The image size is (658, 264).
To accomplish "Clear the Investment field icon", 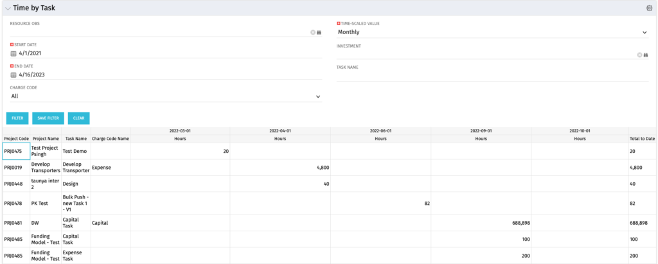I will tap(639, 55).
